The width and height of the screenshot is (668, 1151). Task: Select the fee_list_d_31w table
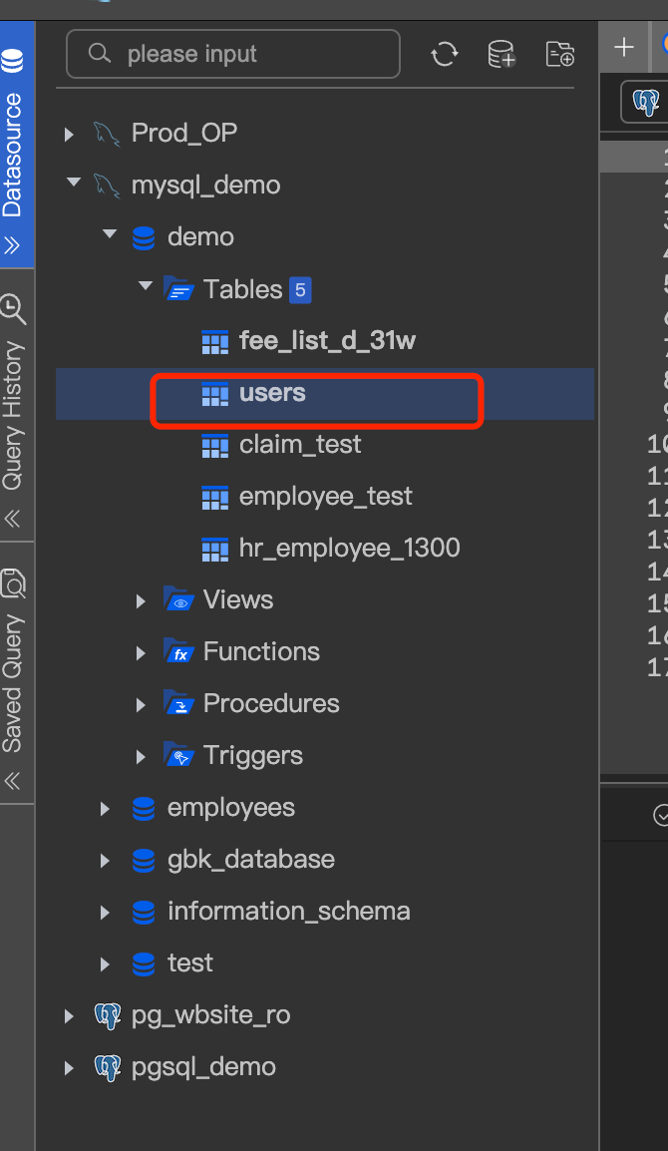click(x=327, y=341)
